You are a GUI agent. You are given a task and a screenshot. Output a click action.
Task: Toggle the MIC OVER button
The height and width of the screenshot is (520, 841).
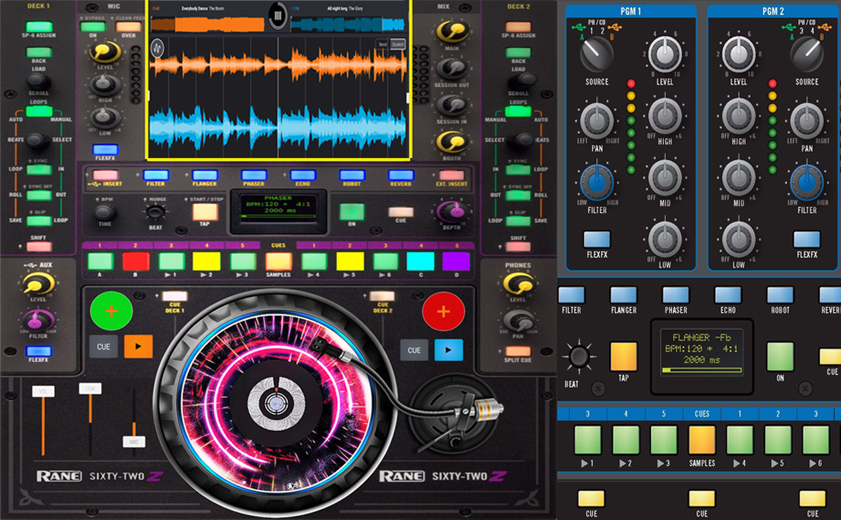129,27
